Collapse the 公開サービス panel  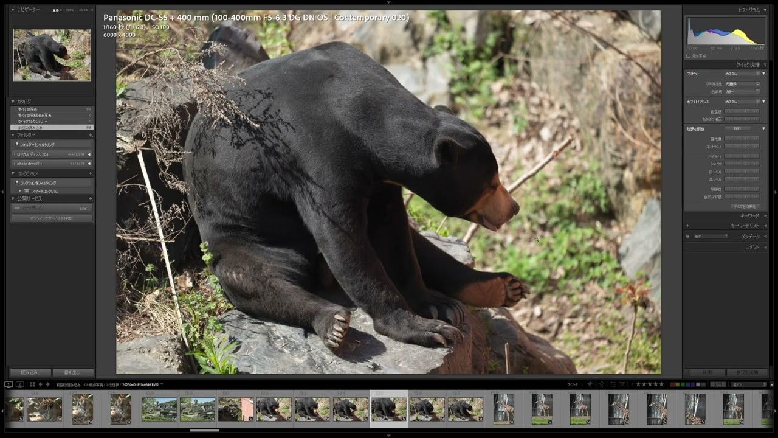13,199
